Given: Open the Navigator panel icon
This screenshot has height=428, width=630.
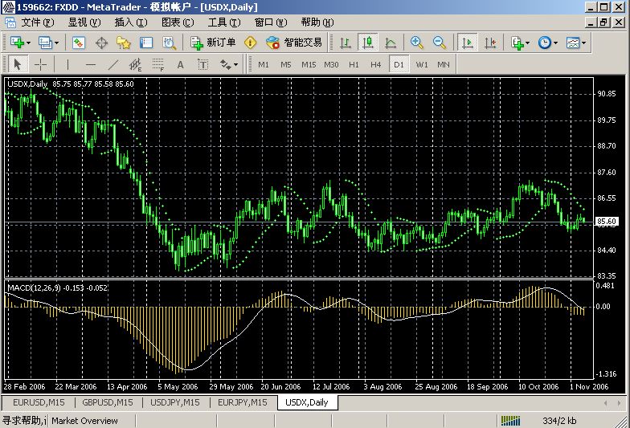Looking at the screenshot, I should [124, 43].
